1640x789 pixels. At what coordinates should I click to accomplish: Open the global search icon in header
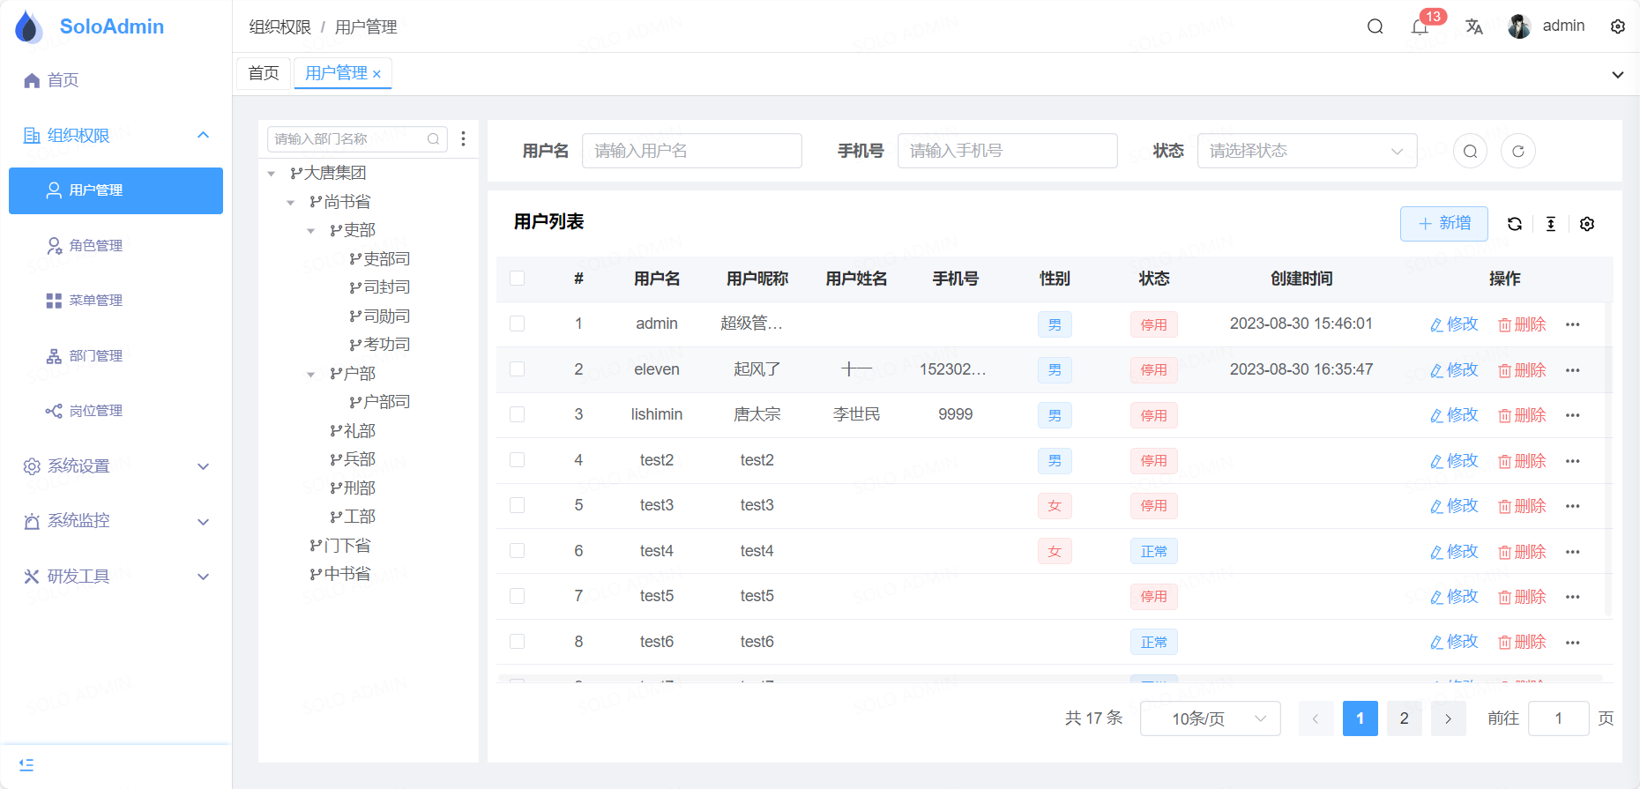1375,26
